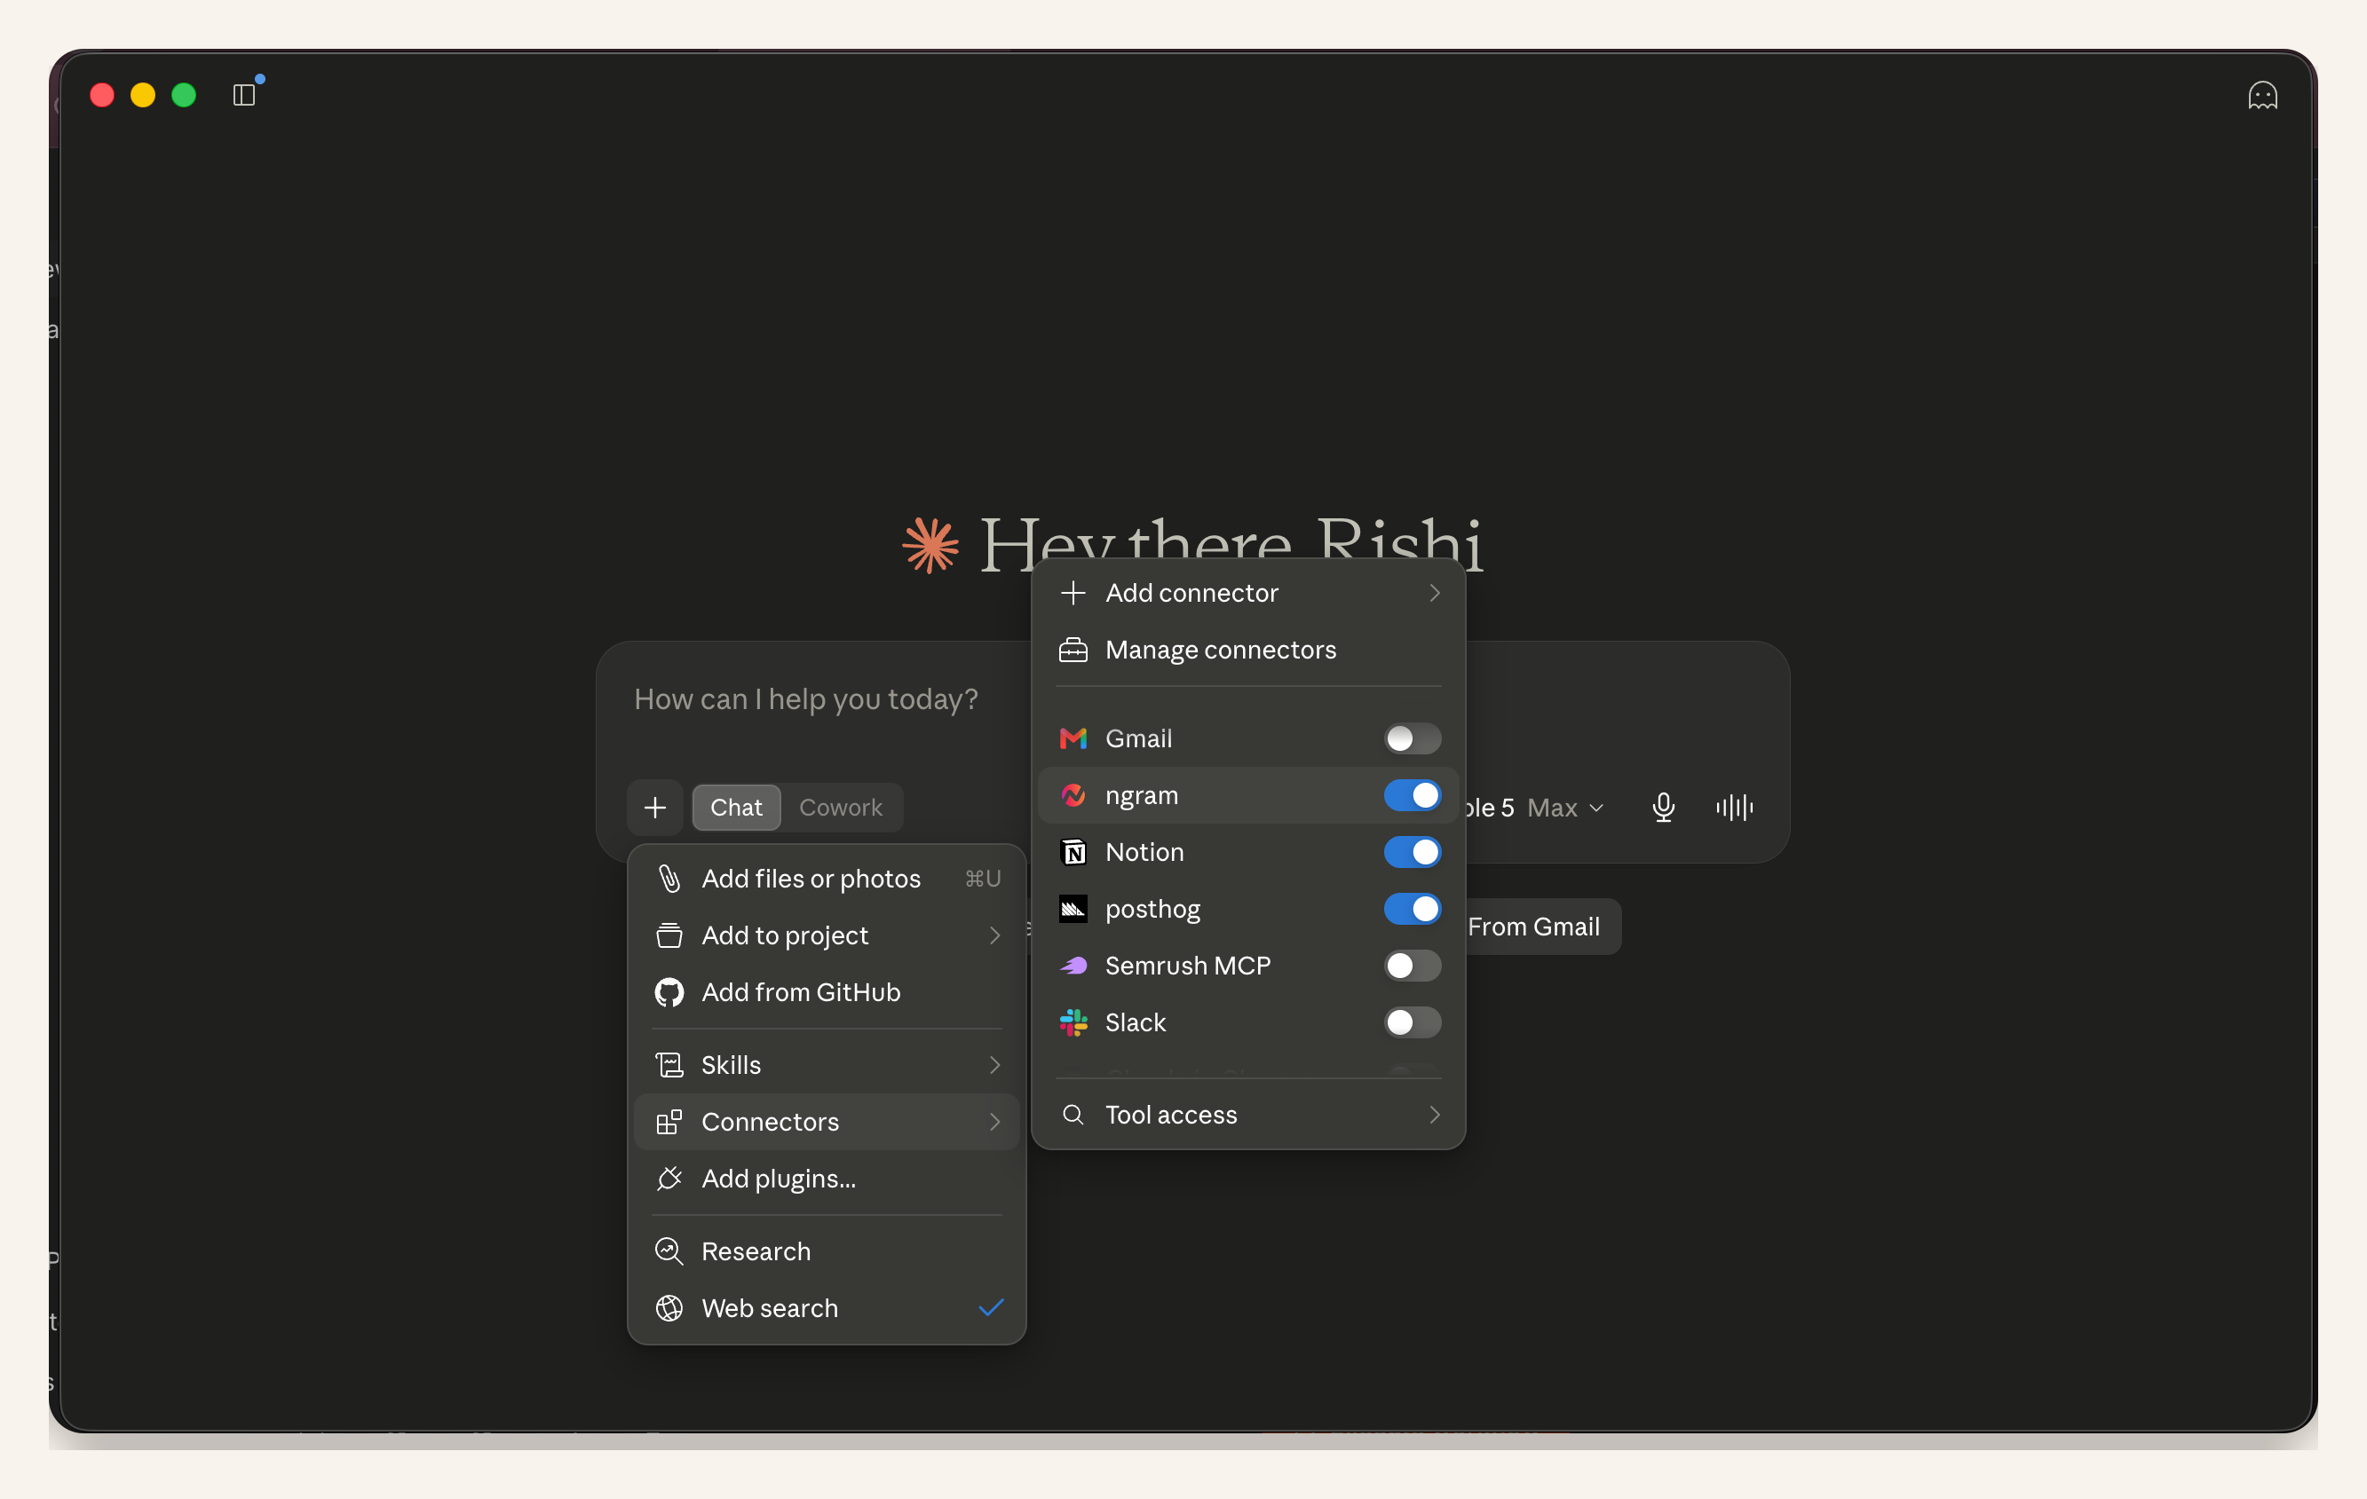This screenshot has height=1499, width=2367.
Task: Open the Max model dropdown
Action: 1565,808
